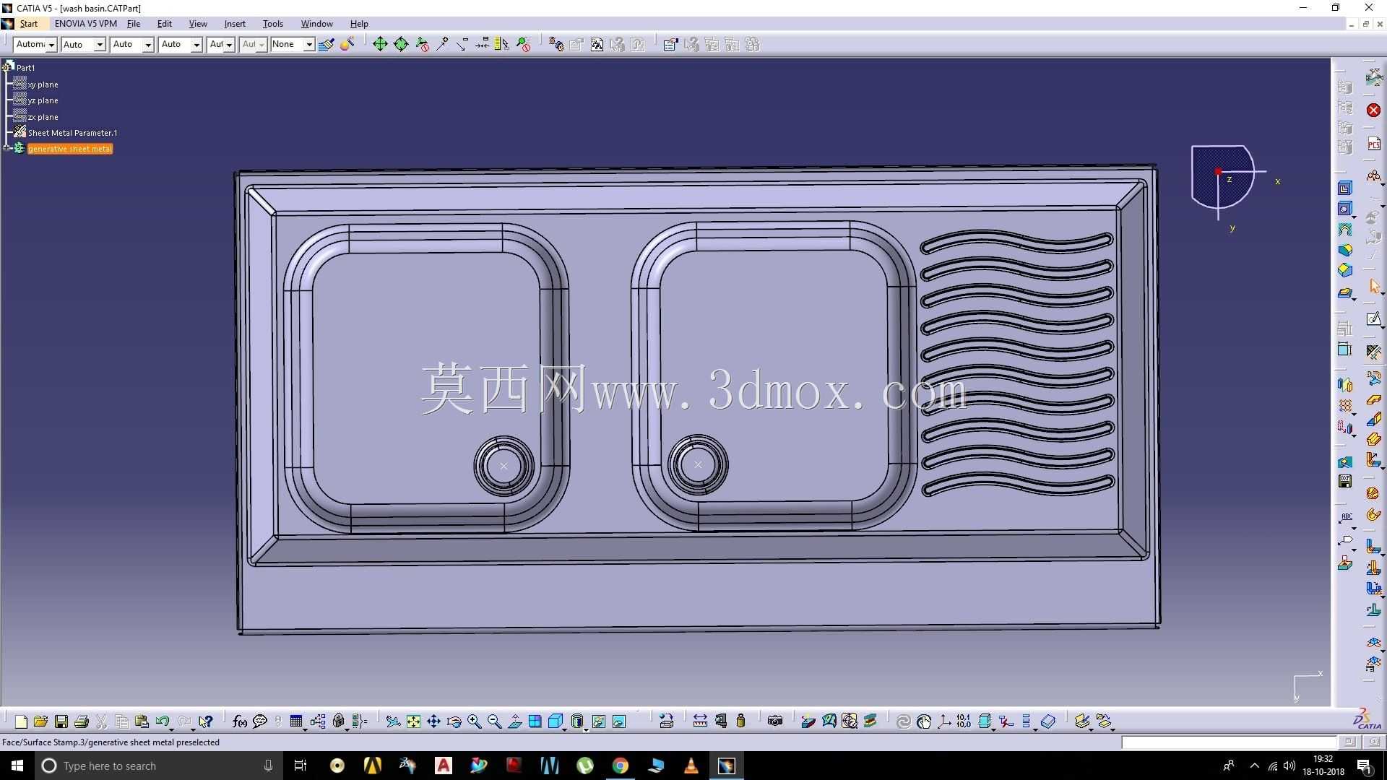Open the Undo history flyout arrow
This screenshot has height=780, width=1387.
pos(171,729)
